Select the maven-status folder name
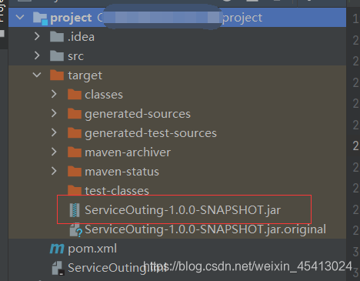Screen dimensions: 360x281 coord(122,172)
